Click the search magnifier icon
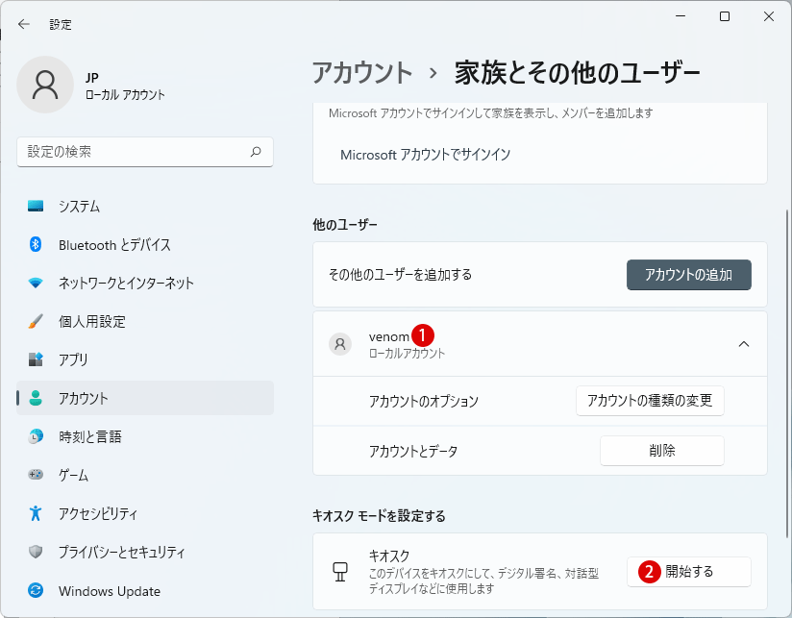 pos(256,152)
